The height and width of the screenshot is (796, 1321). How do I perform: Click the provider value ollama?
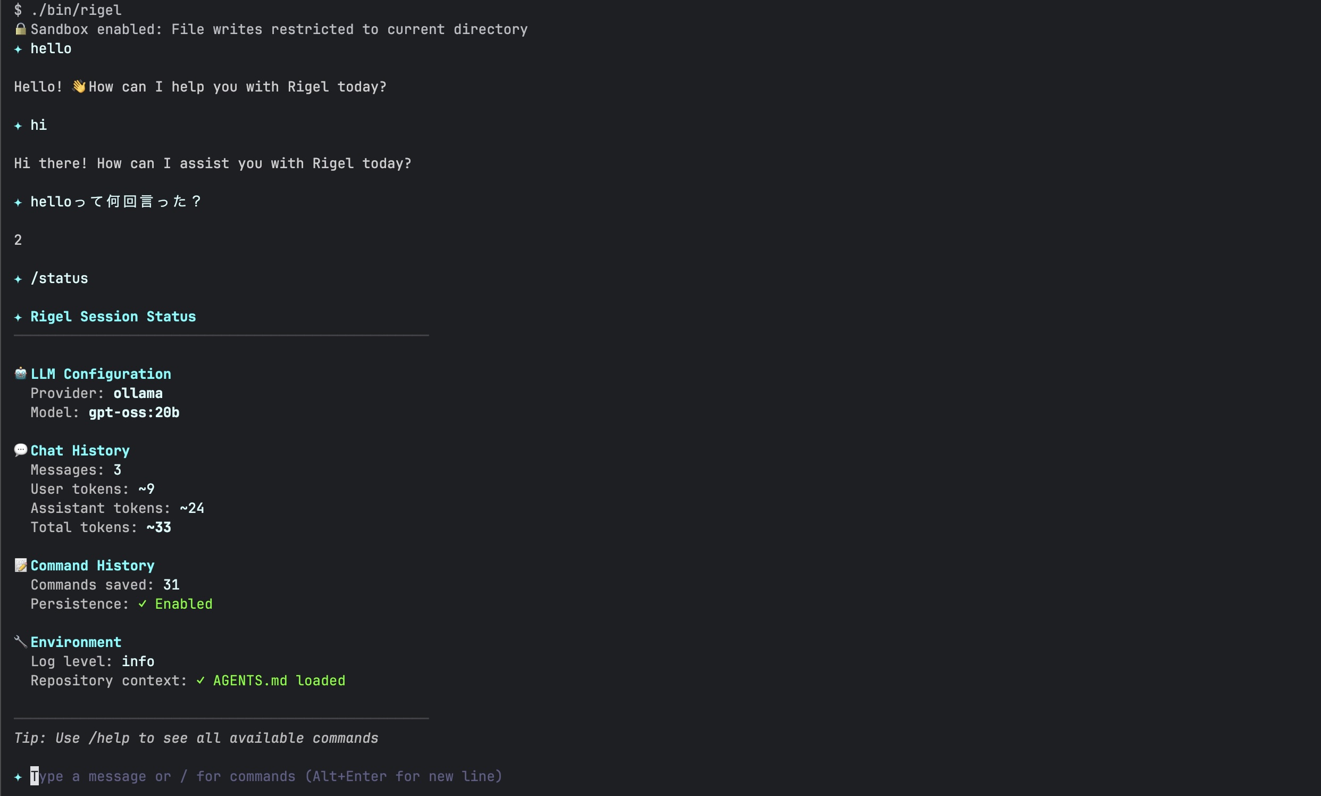point(138,393)
